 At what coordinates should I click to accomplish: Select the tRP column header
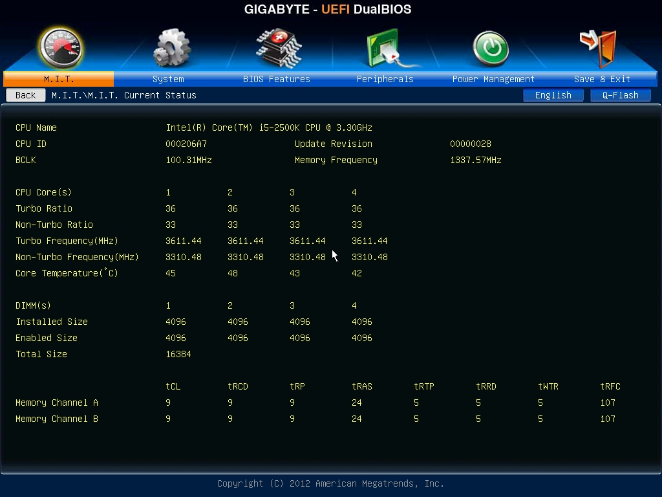(x=297, y=386)
